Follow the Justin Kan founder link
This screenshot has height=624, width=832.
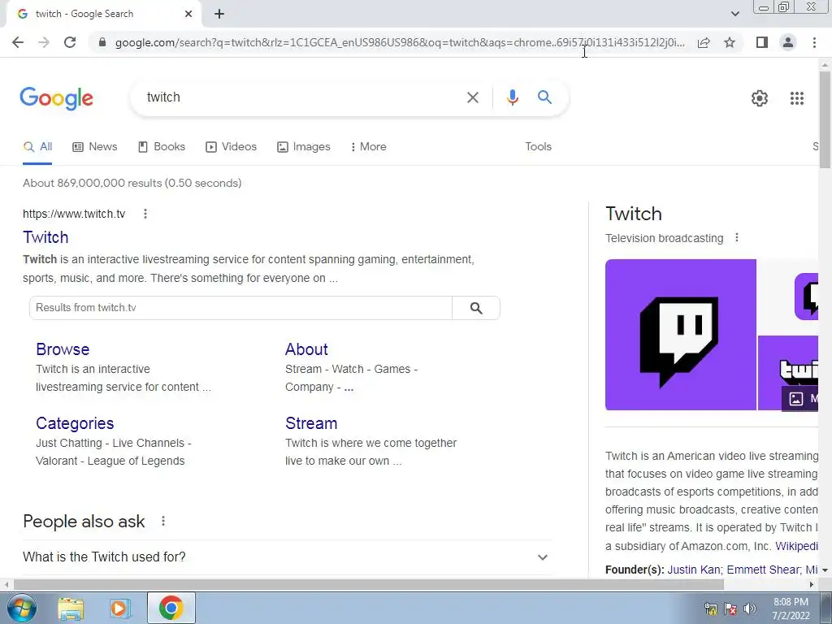coord(694,570)
